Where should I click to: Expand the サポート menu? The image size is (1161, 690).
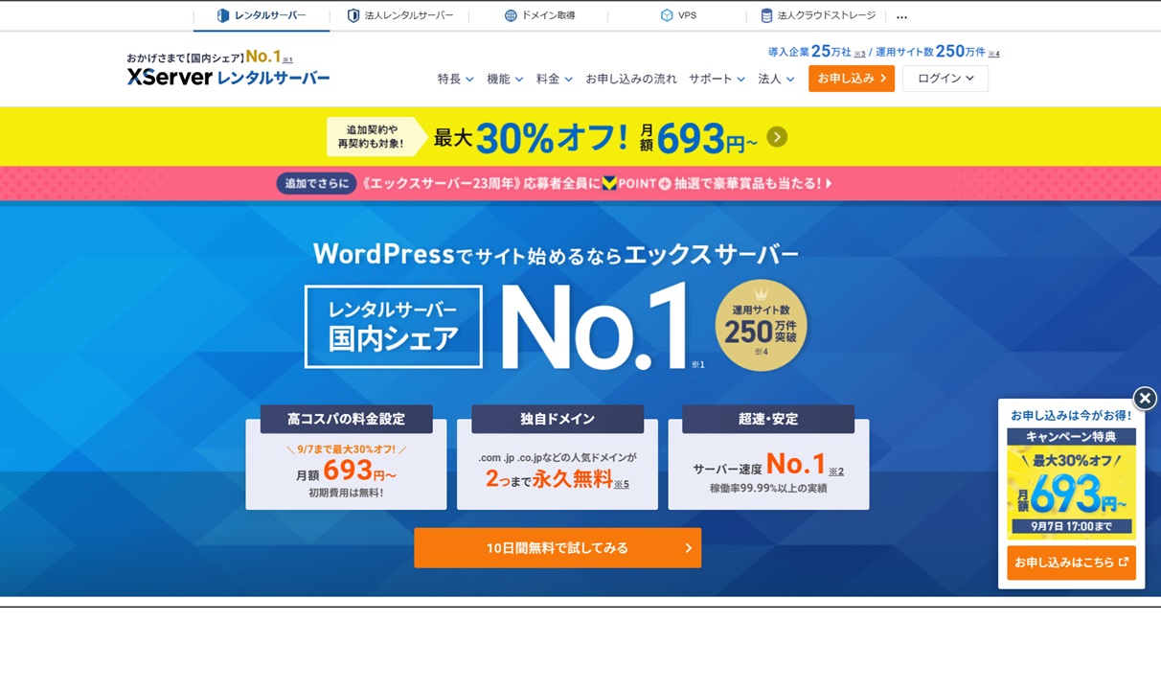[x=717, y=79]
